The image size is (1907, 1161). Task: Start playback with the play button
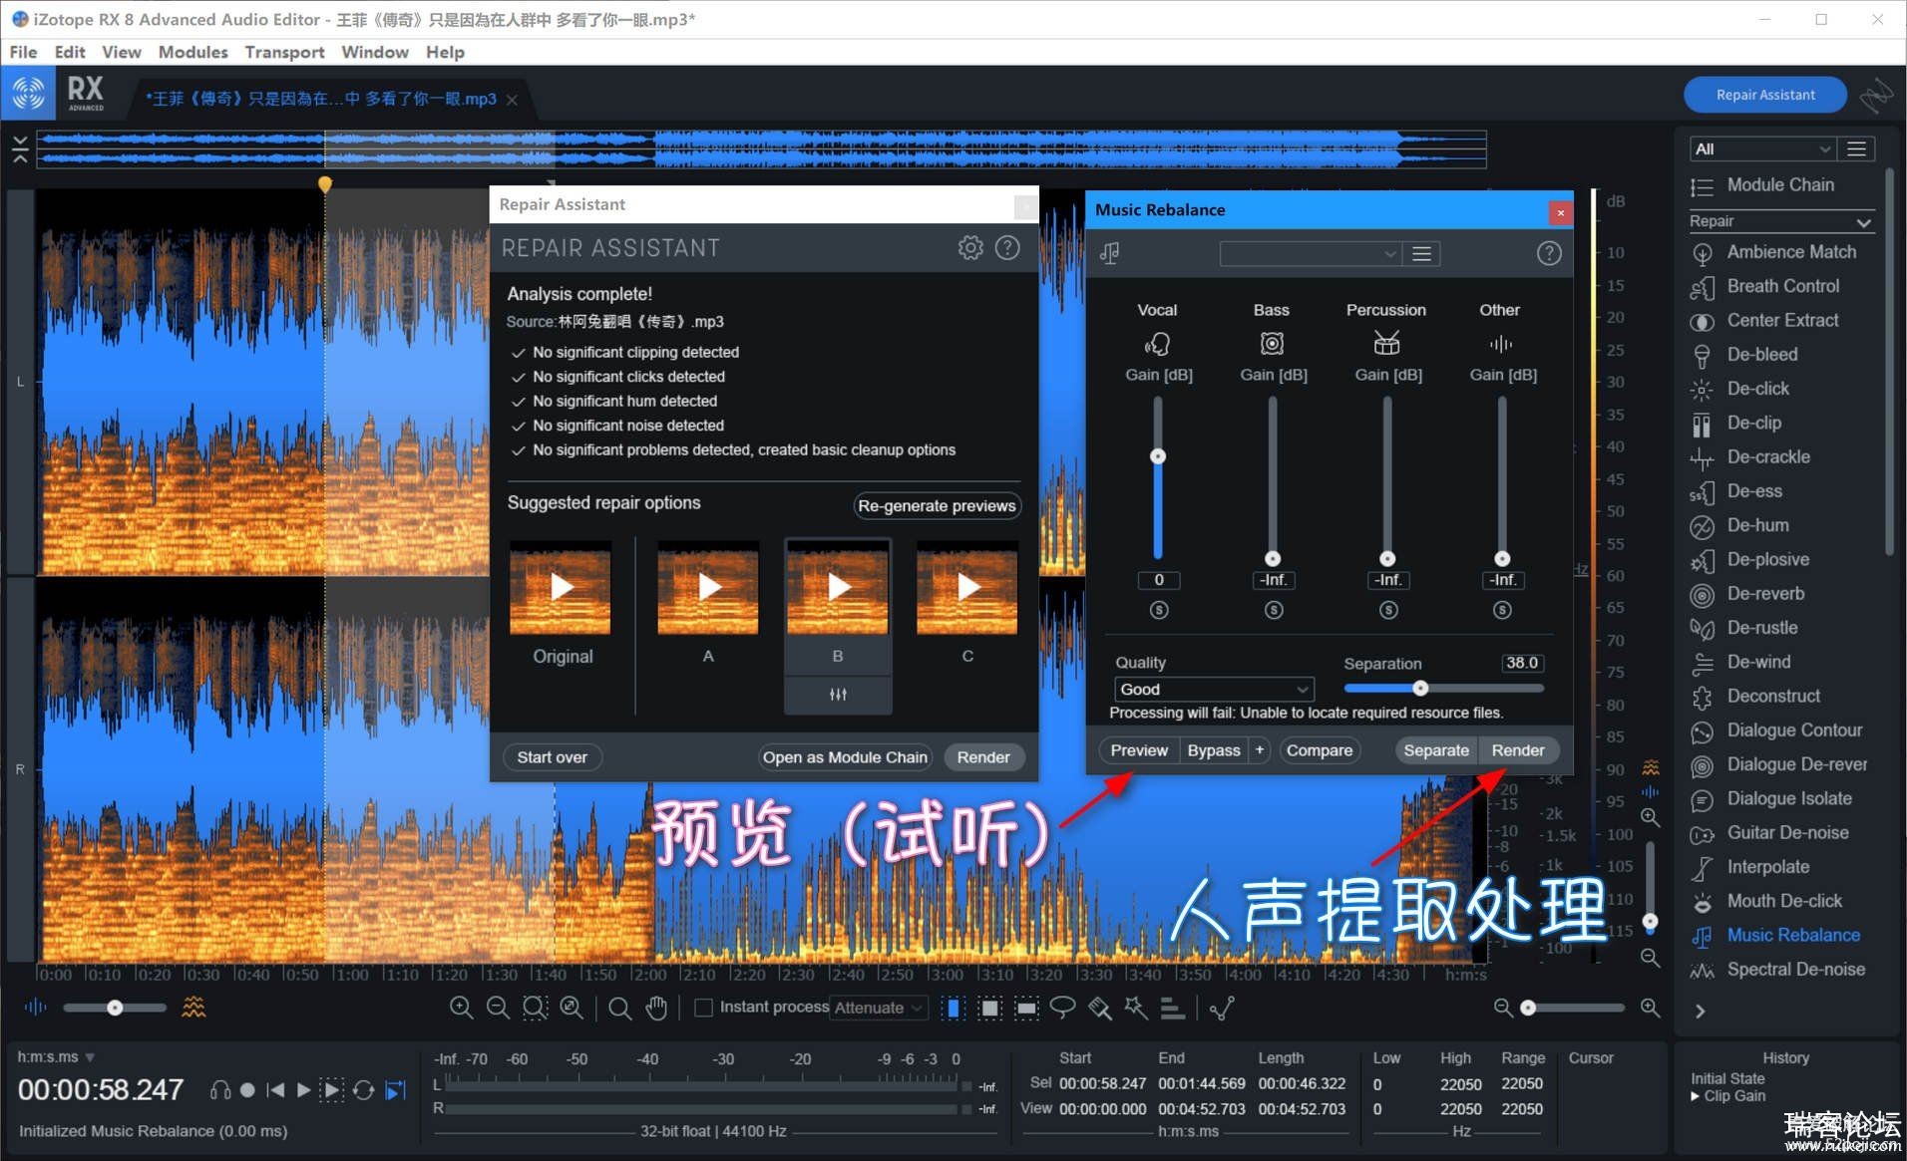pos(303,1090)
